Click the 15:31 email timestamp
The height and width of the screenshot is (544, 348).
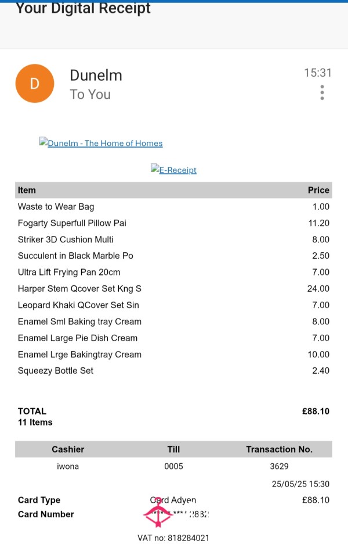click(317, 73)
